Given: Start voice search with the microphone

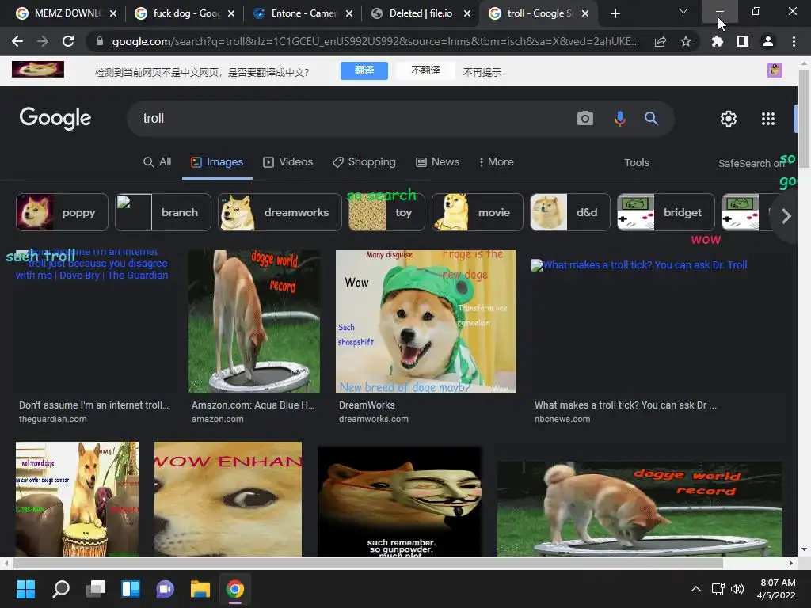Looking at the screenshot, I should pos(619,119).
